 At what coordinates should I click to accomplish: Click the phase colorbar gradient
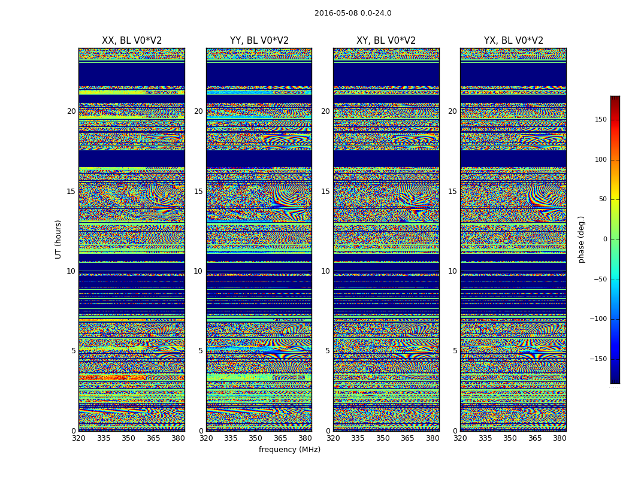pos(615,239)
